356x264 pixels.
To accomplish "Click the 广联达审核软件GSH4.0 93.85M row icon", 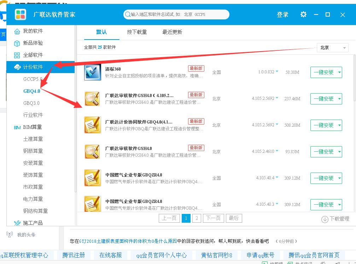I will [x=92, y=152].
